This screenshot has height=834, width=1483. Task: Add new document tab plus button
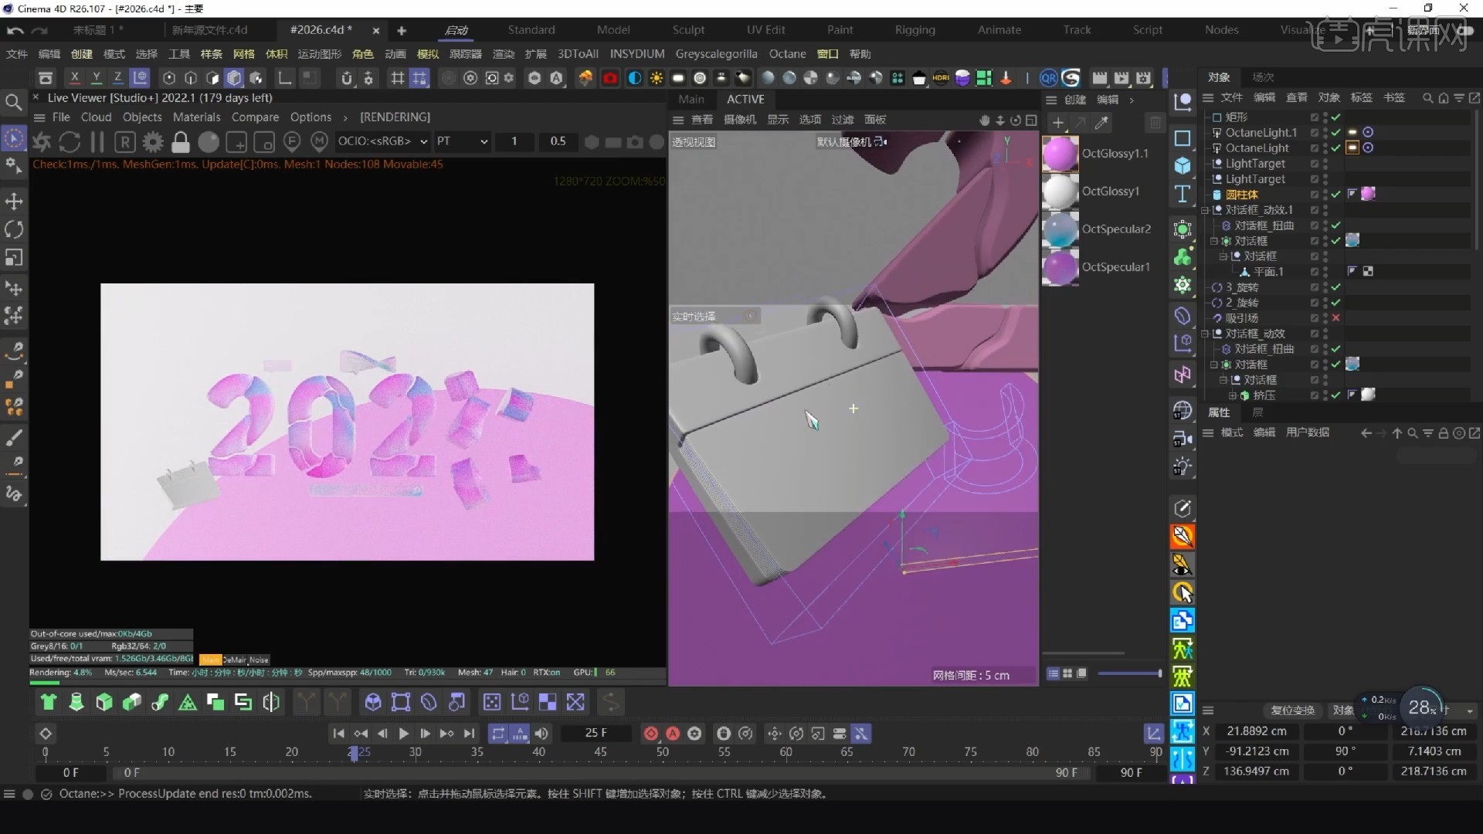(x=402, y=30)
